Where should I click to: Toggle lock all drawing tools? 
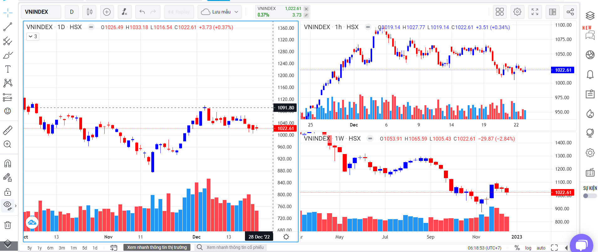pos(8,192)
